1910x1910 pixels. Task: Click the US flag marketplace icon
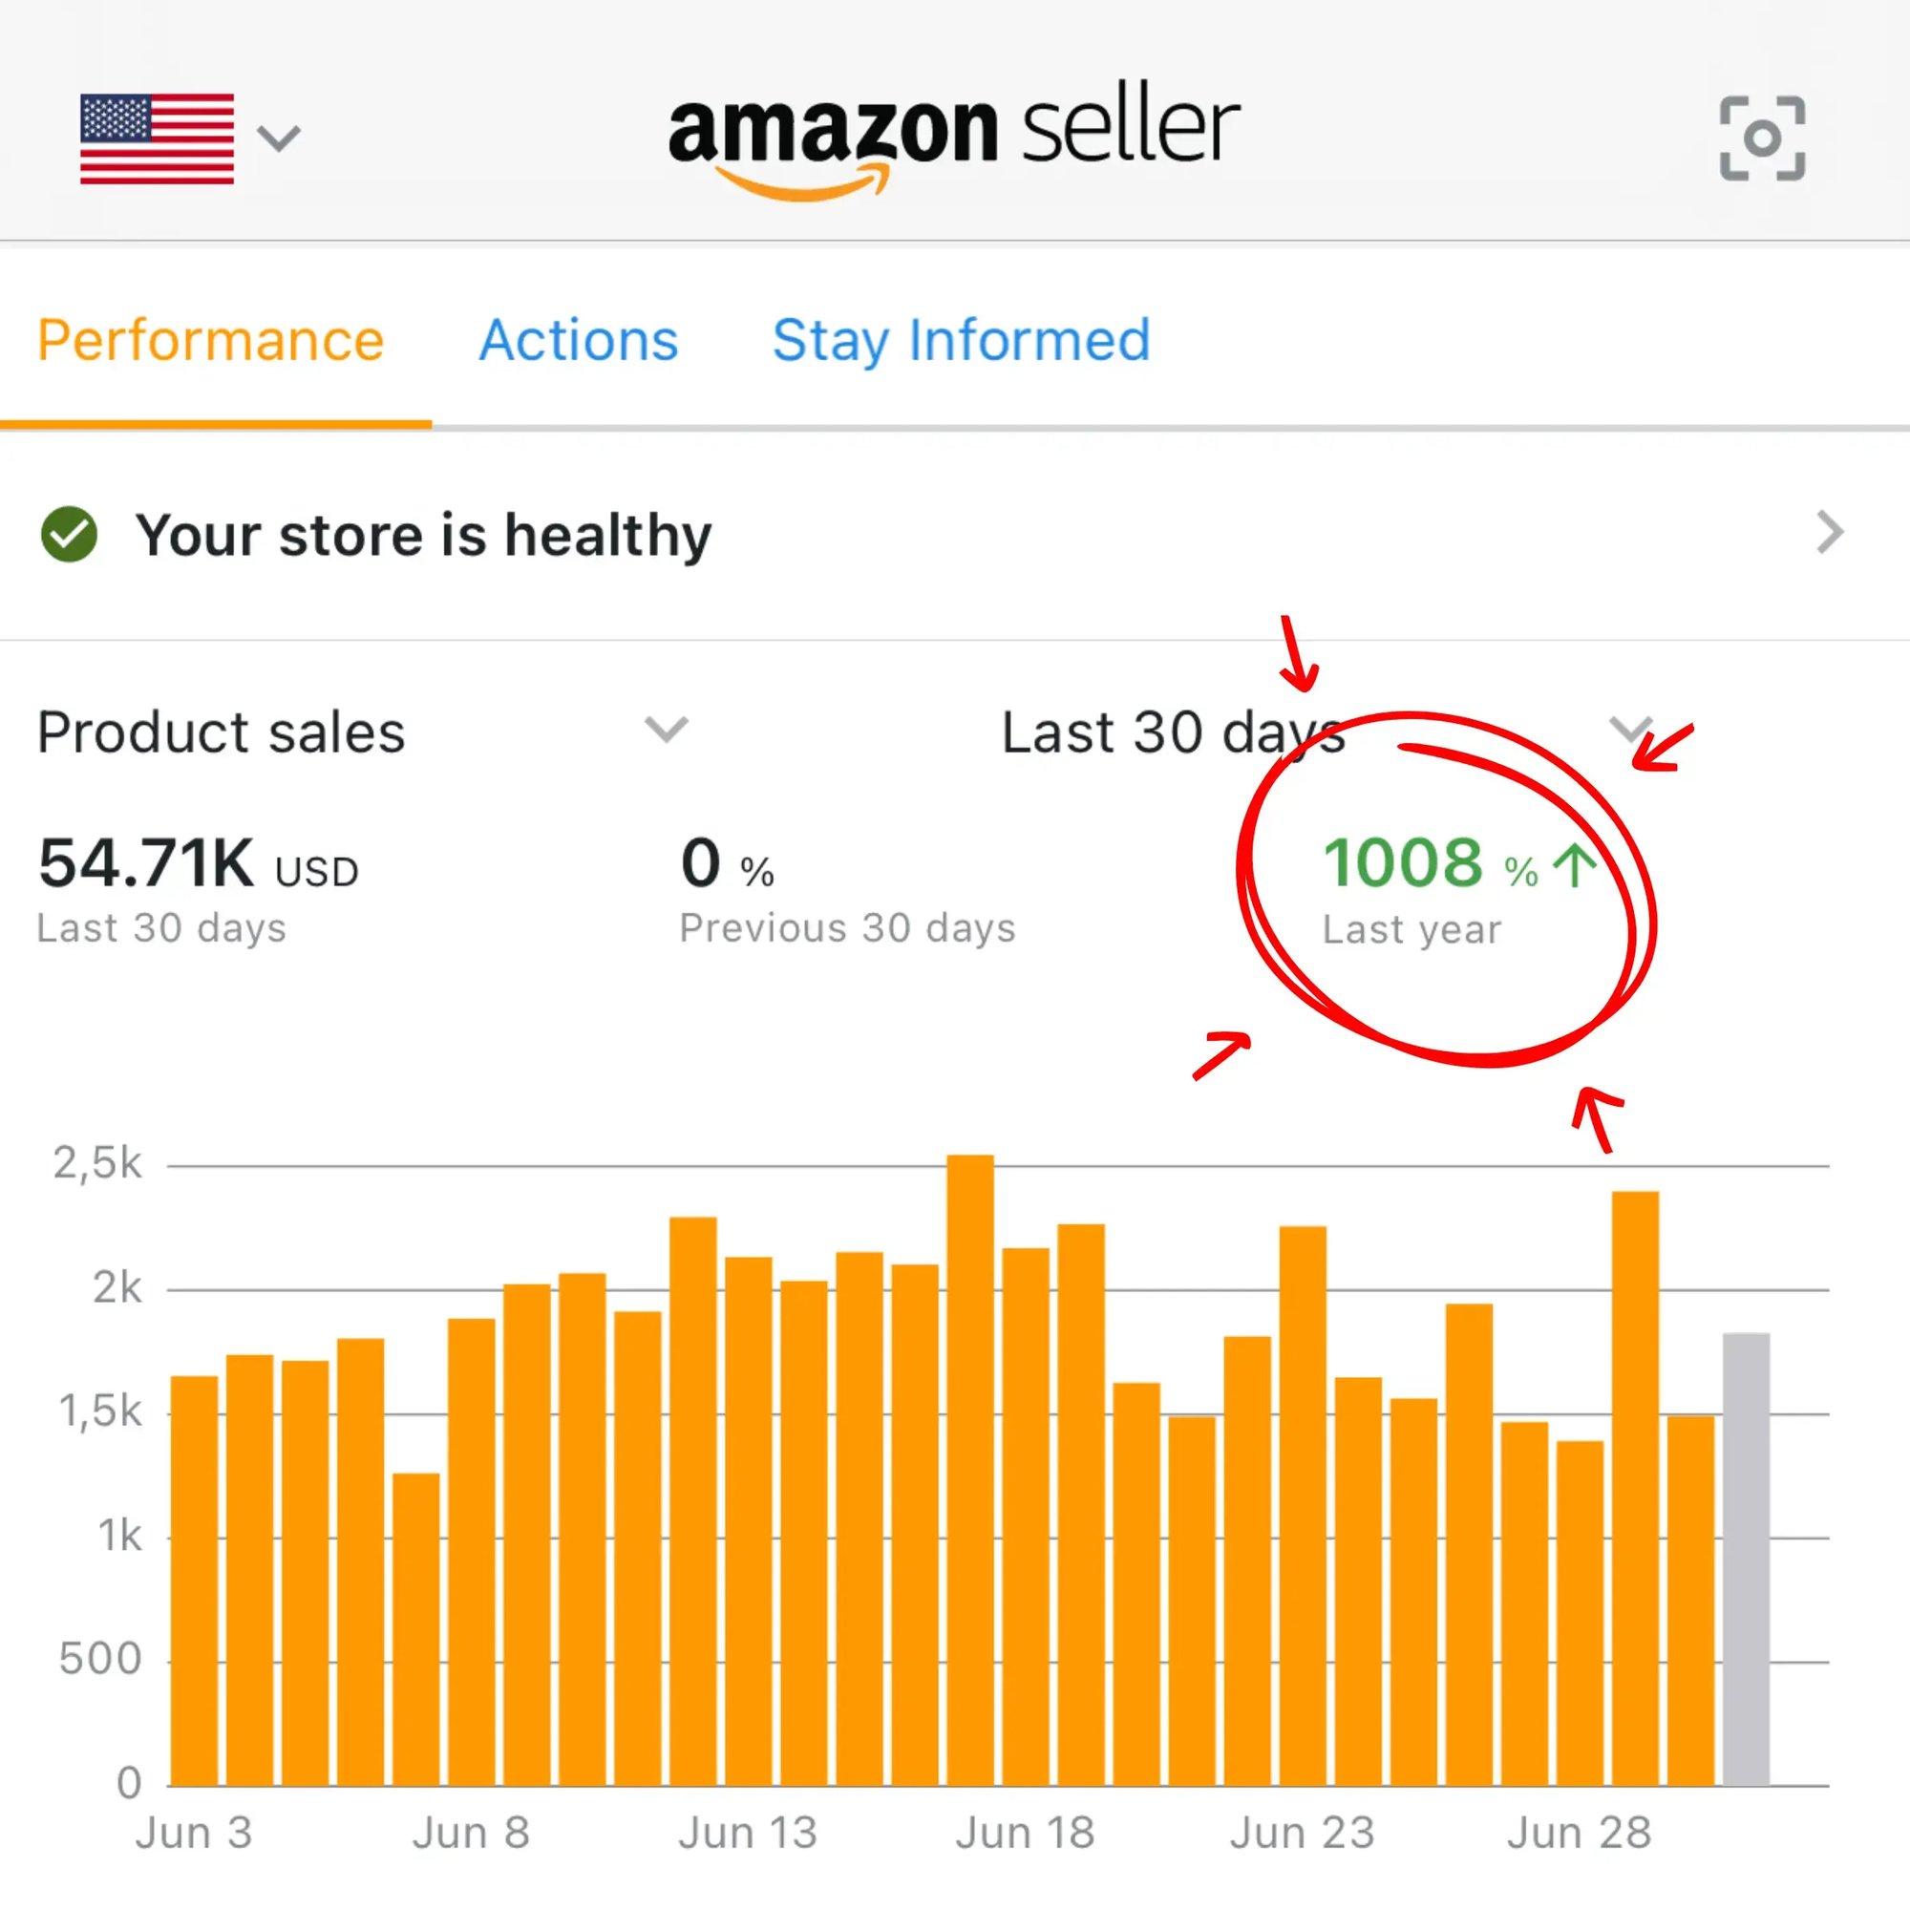pos(158,138)
